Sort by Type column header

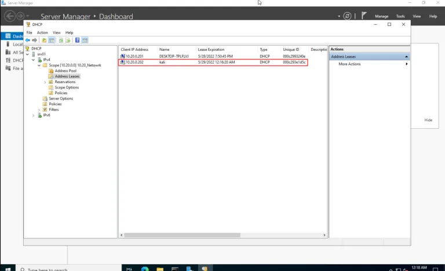click(x=269, y=50)
